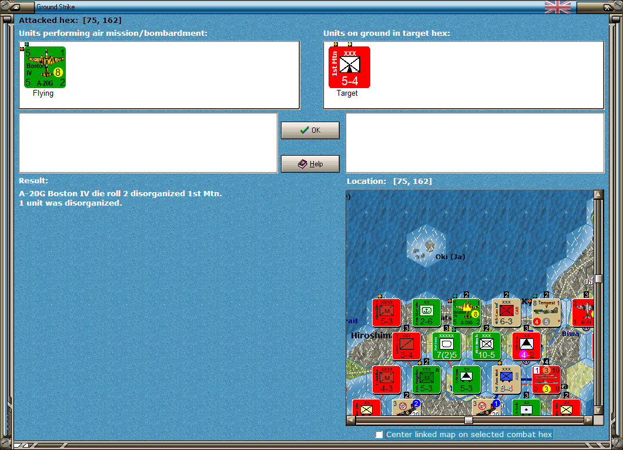Open Help for Ground Strike
The height and width of the screenshot is (450, 623).
pyautogui.click(x=310, y=164)
